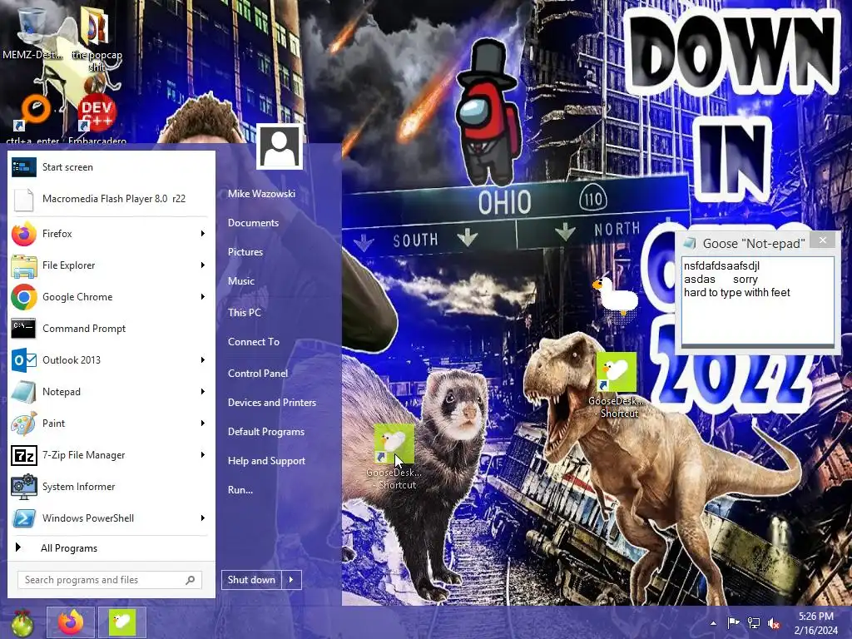Click the muted volume tray icon
This screenshot has width=852, height=639.
tap(774, 623)
